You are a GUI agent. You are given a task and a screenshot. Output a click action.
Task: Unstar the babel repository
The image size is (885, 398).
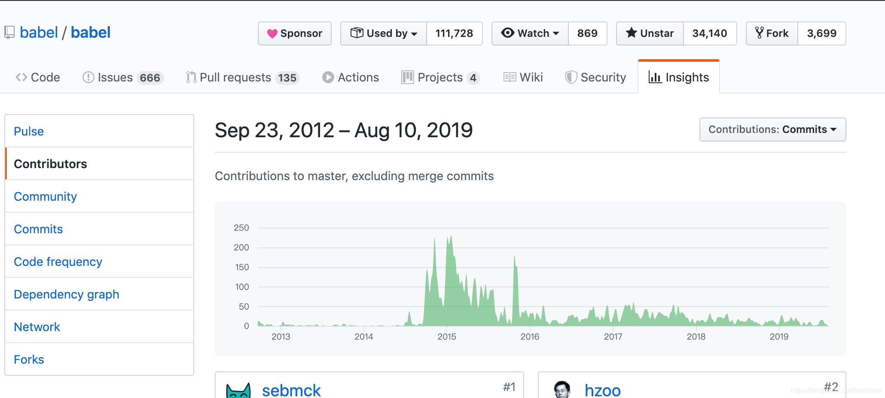pos(650,33)
